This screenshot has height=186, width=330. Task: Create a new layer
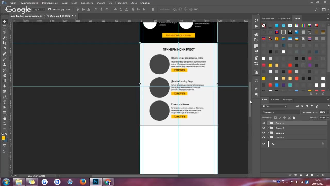tap(318, 175)
